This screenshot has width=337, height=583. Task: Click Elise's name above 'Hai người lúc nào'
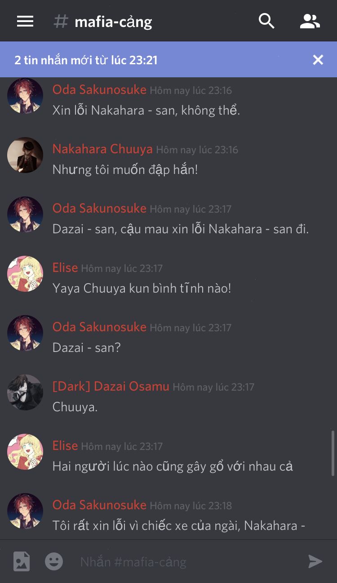click(x=65, y=445)
